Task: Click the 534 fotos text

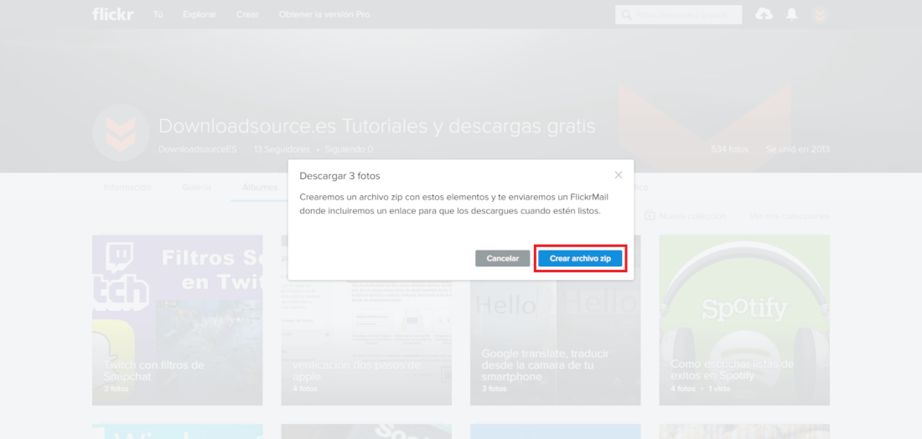Action: click(729, 149)
